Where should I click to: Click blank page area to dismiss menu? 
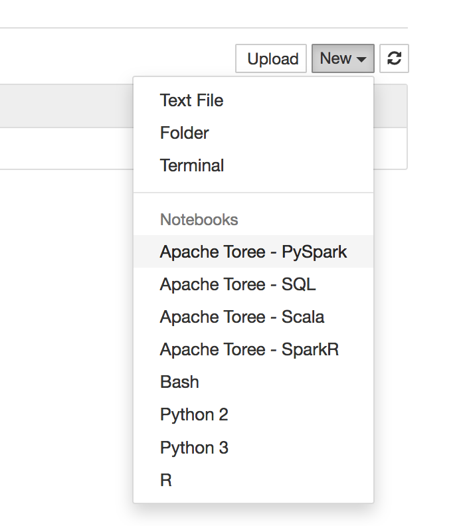66,332
